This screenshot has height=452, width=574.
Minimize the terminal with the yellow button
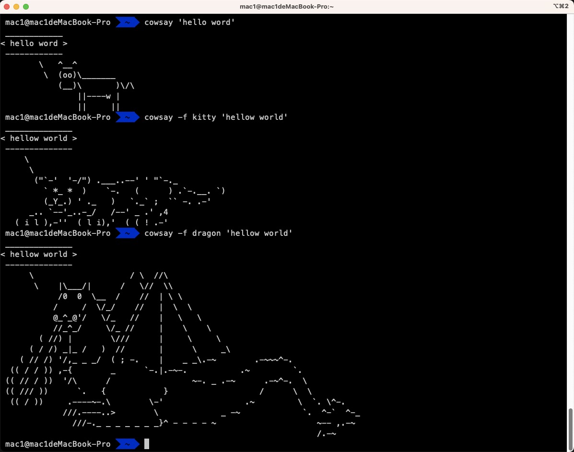[x=16, y=7]
